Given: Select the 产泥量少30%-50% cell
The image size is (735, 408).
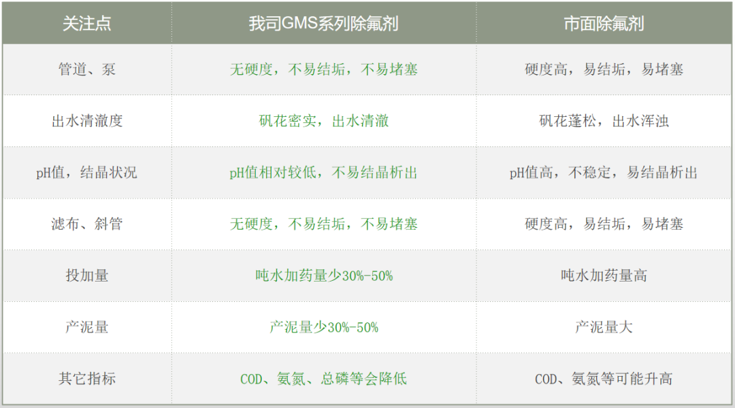Looking at the screenshot, I should (323, 327).
